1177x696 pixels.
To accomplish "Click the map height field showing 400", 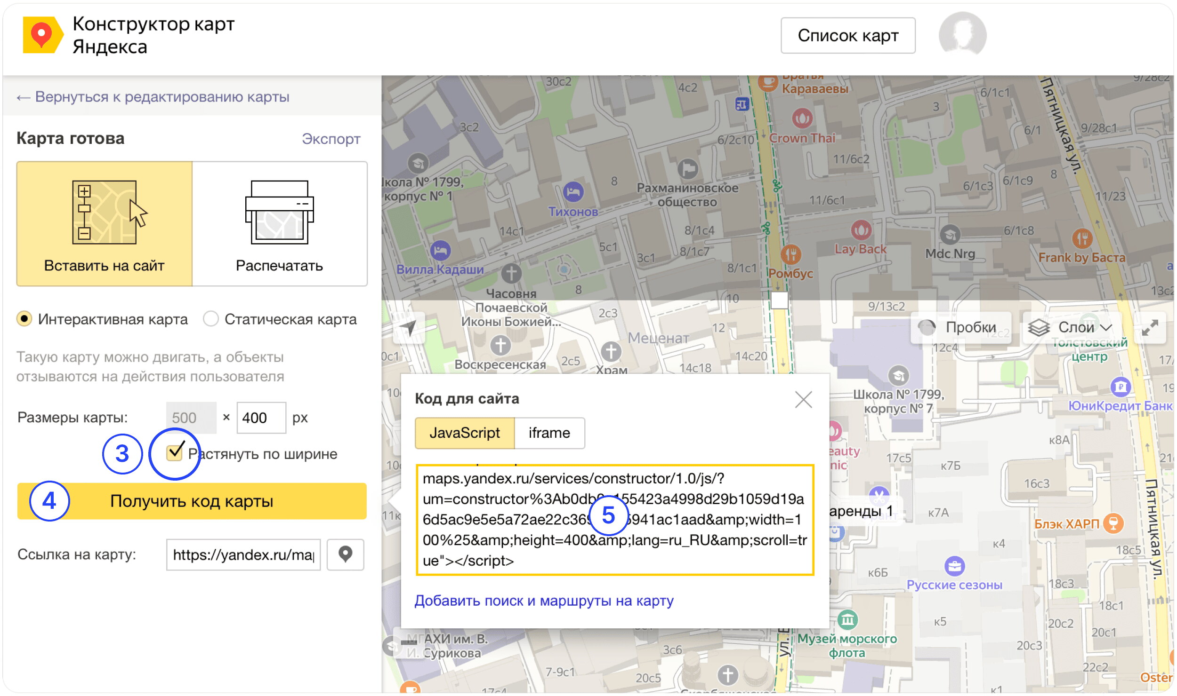I will coord(261,418).
